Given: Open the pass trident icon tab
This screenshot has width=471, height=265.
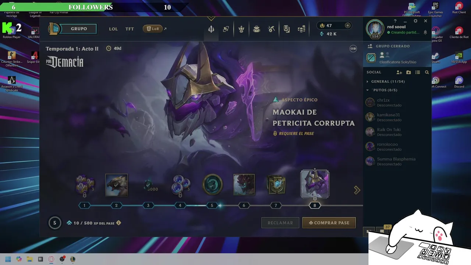Looking at the screenshot, I should tap(211, 29).
